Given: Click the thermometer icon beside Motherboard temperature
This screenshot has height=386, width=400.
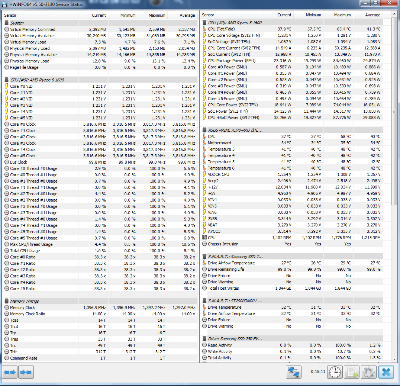Looking at the screenshot, I should (204, 143).
